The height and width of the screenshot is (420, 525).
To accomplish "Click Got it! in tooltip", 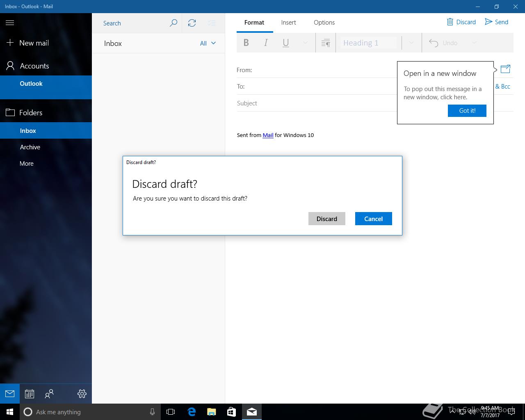I will 467,111.
